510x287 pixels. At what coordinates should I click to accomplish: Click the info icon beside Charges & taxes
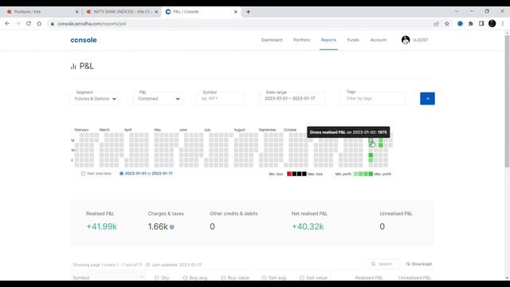pos(172,227)
